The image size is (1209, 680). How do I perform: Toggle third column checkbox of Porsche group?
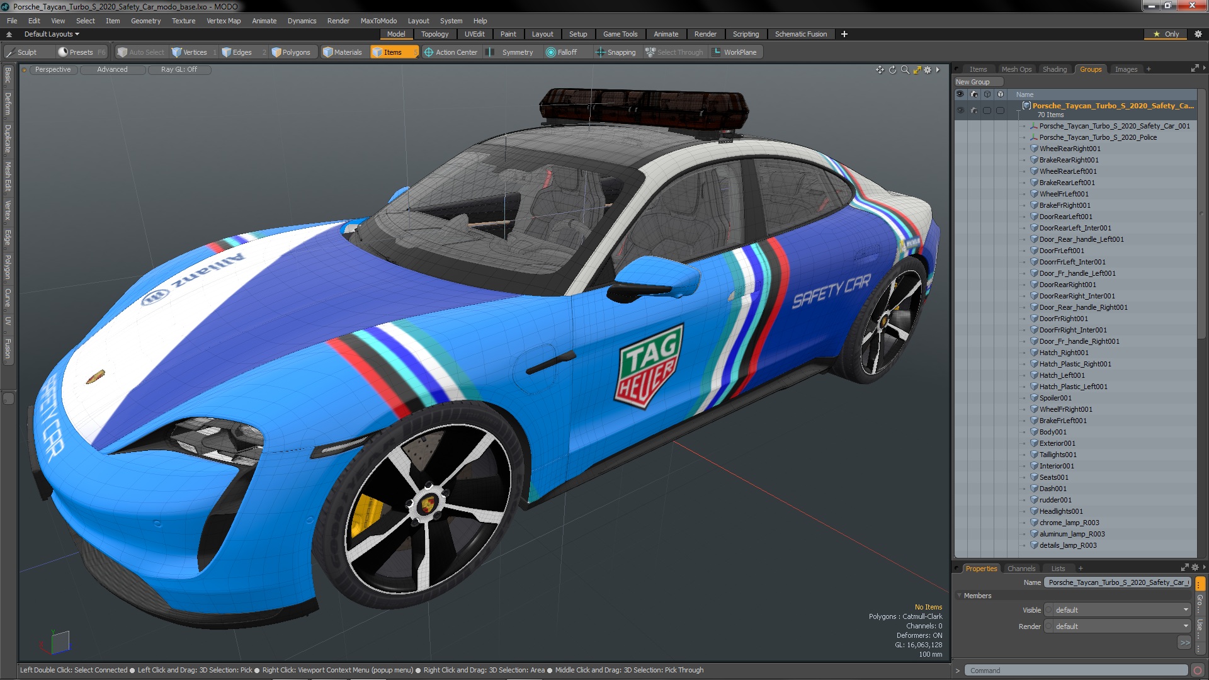987,110
